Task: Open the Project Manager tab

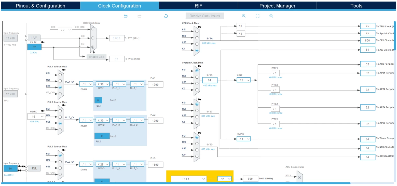Action: pyautogui.click(x=277, y=6)
